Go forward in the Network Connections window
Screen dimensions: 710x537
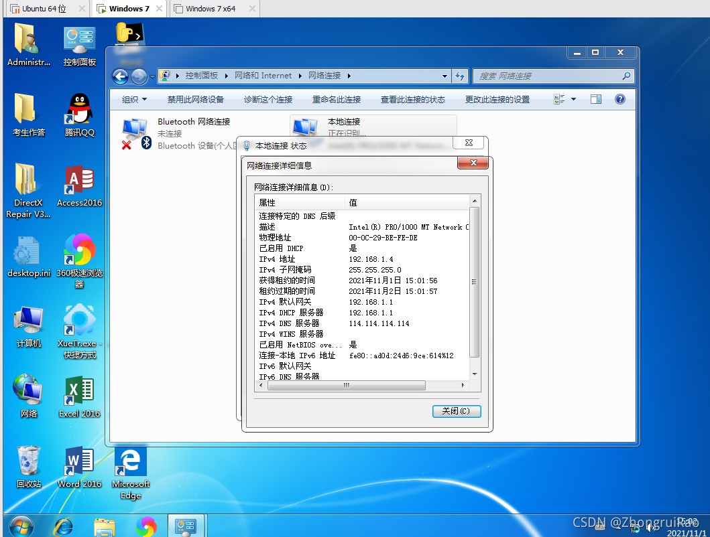(139, 76)
